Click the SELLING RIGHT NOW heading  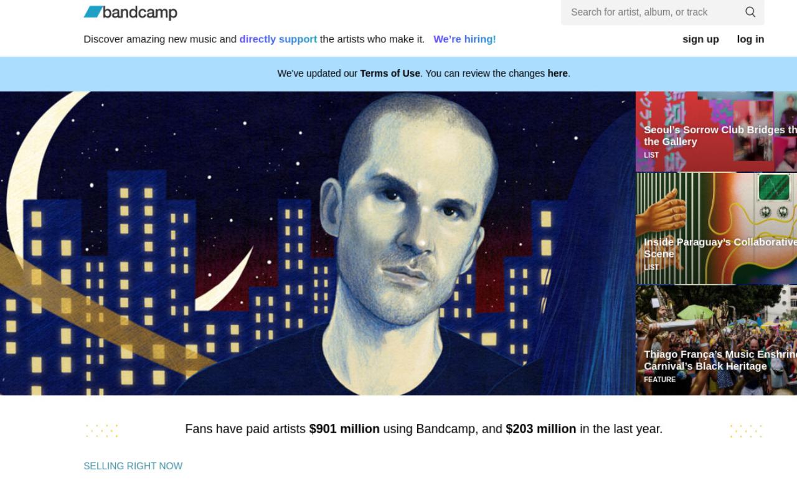(133, 466)
